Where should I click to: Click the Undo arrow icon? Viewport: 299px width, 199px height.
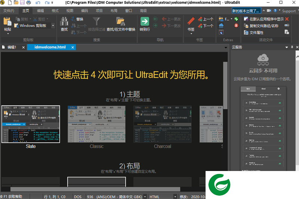tap(38, 3)
